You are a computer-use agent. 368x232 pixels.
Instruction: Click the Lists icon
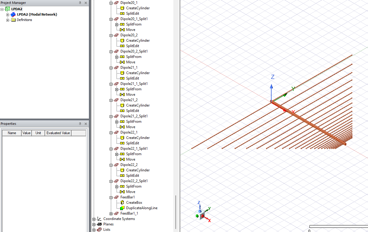[x=99, y=230]
